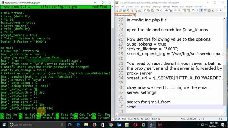Viewport: 228px width, 128px height.
Task: Click UTF-8 encoding status entry
Action: click(x=202, y=119)
